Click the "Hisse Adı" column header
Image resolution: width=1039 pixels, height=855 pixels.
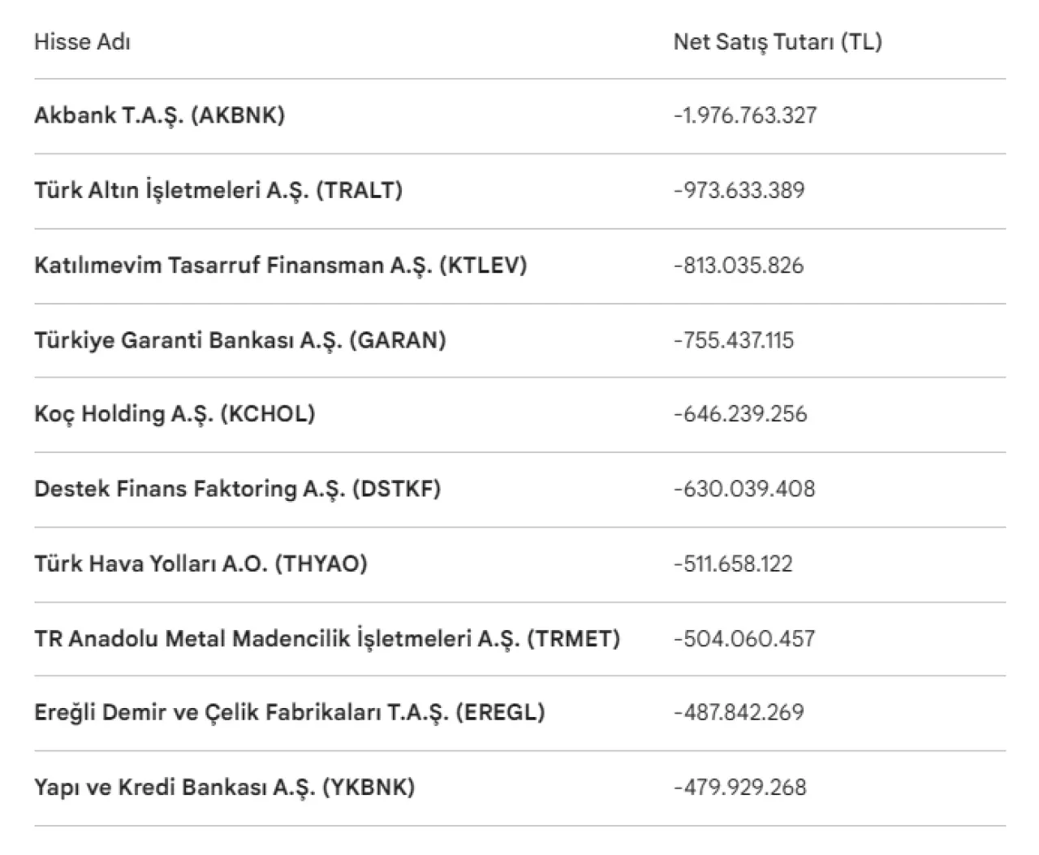(x=82, y=42)
